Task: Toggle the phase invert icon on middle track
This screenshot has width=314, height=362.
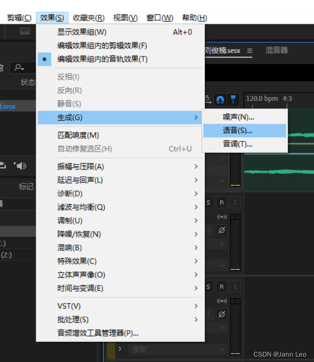Action: click(222, 230)
